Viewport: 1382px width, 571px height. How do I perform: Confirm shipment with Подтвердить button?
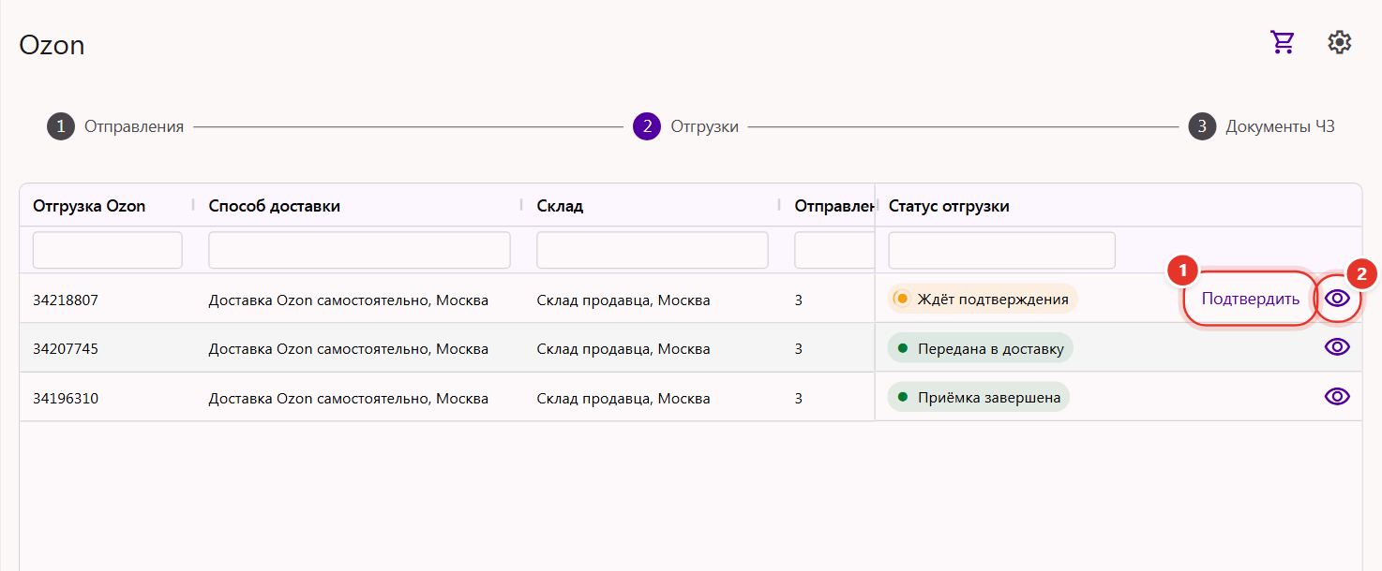(x=1251, y=299)
